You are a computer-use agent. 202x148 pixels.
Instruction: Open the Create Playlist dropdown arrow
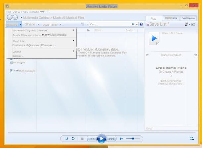pos(61,24)
